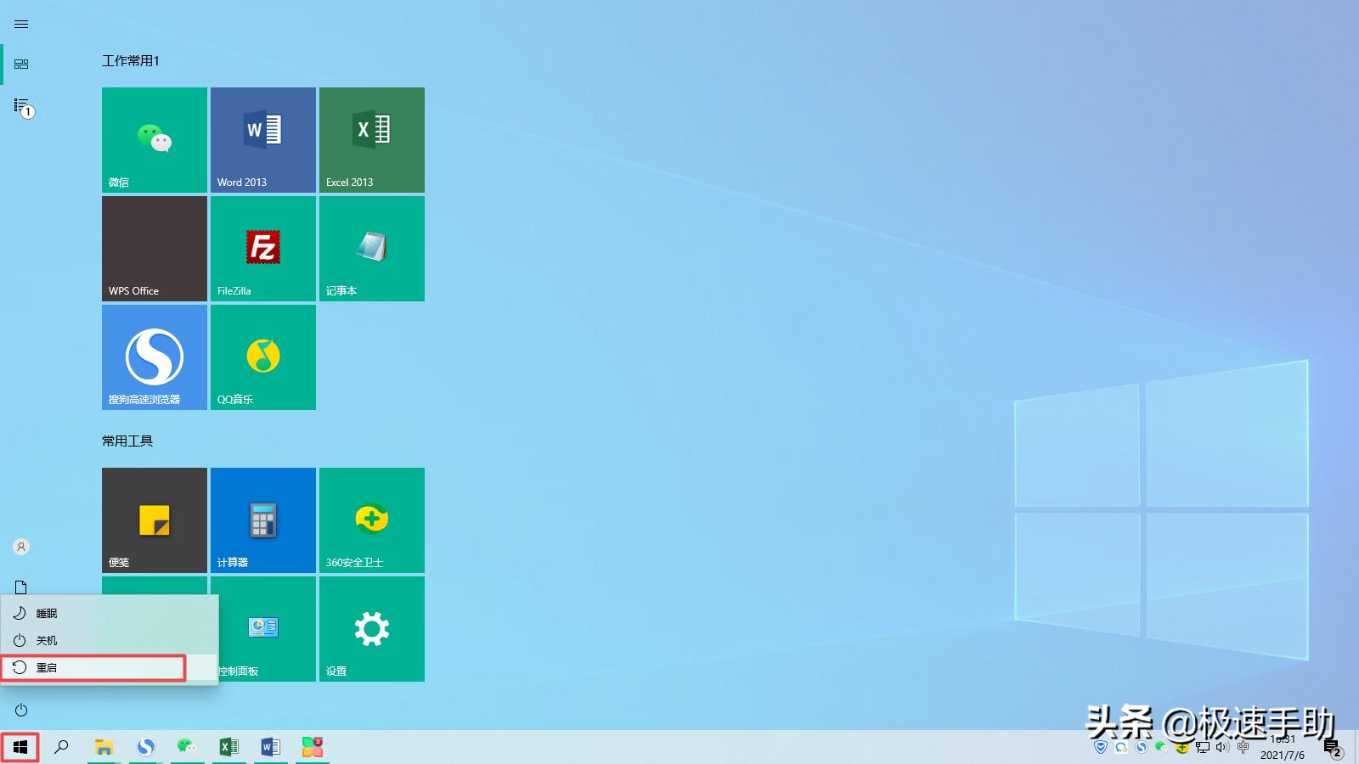Launch the Word 2013 tile
The width and height of the screenshot is (1359, 764).
click(x=263, y=140)
